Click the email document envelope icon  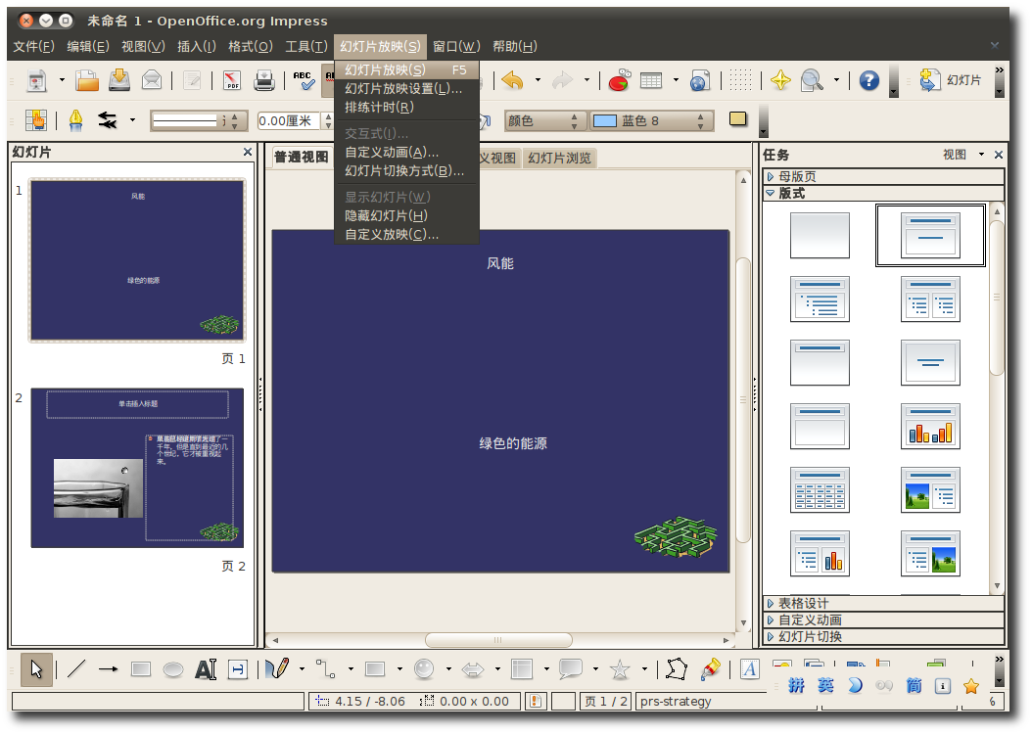[152, 80]
